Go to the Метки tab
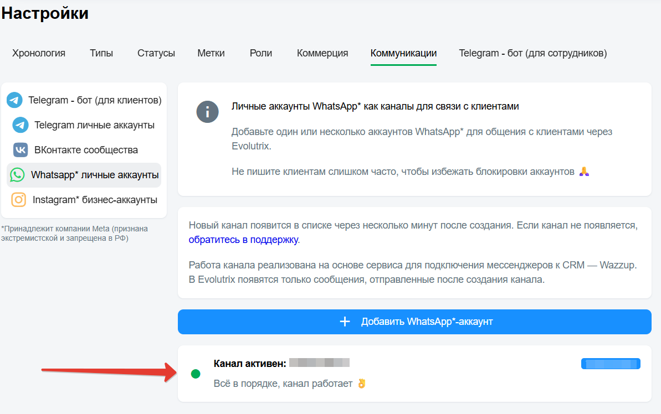The height and width of the screenshot is (414, 661). point(211,54)
